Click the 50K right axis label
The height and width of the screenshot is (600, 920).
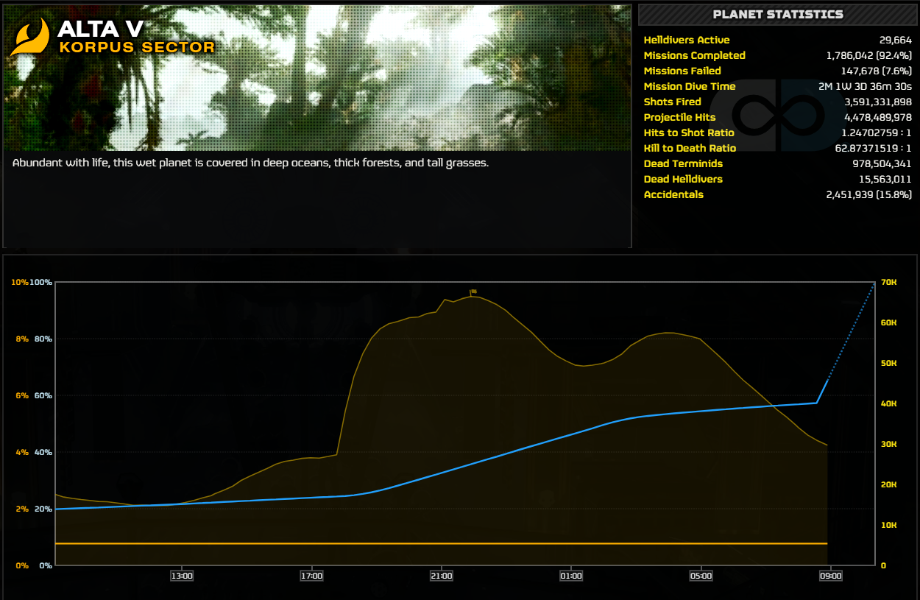point(888,363)
